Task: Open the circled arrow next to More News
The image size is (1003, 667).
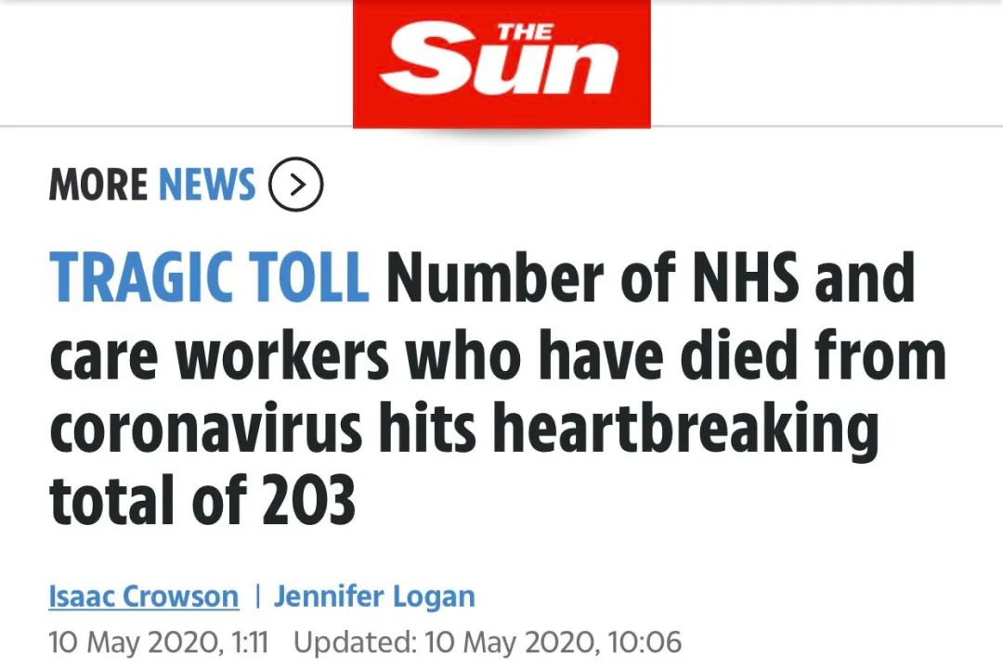Action: pos(295,185)
